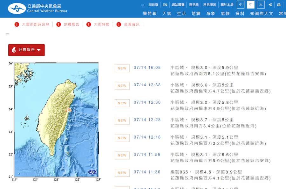Click alert icon beside 地震報告 notice

(58, 24)
